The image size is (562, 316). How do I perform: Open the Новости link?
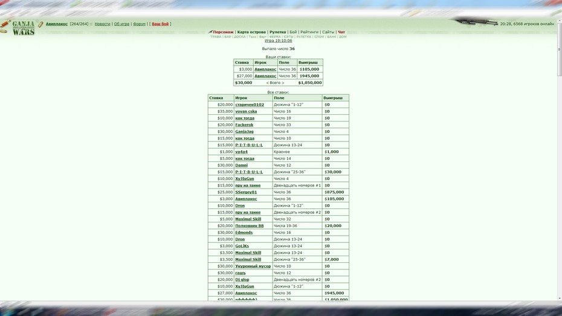(x=102, y=24)
